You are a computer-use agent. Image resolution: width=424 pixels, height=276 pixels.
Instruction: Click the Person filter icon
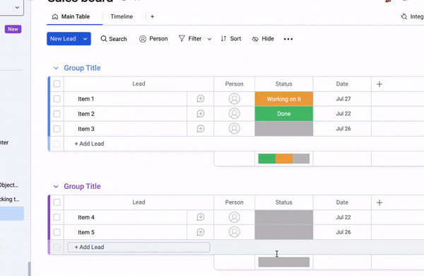pos(143,39)
